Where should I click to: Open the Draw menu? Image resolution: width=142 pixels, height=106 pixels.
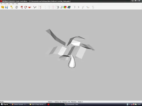(x=5, y=4)
